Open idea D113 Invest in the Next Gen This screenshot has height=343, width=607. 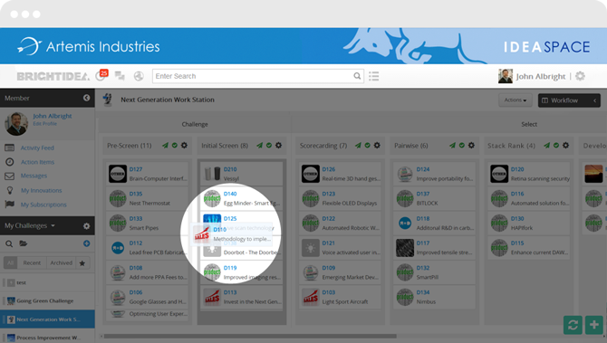point(242,297)
